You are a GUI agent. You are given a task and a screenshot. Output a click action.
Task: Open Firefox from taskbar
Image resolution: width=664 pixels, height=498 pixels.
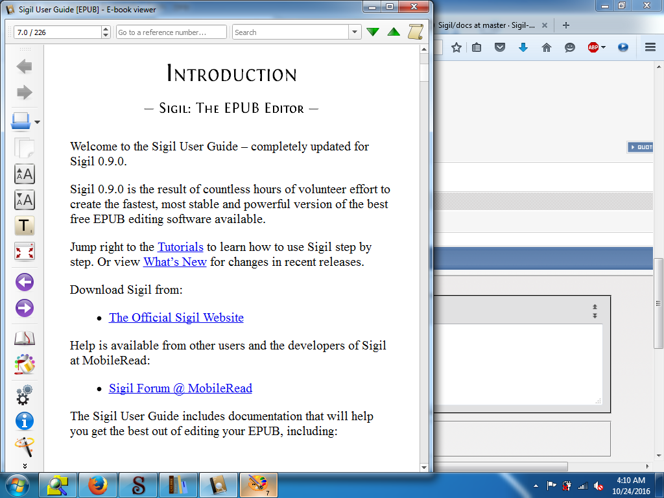click(97, 485)
